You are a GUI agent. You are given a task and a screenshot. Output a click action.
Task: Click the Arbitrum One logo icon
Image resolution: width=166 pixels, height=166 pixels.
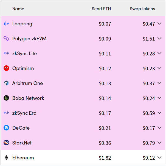coord(6,83)
